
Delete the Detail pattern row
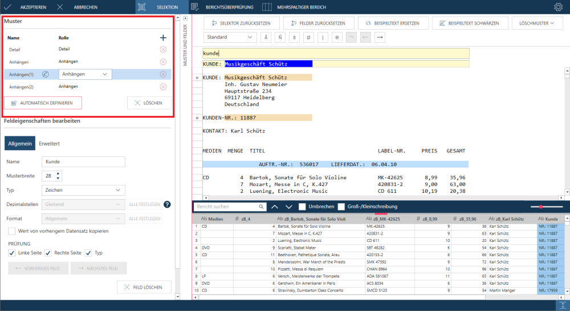pos(163,50)
